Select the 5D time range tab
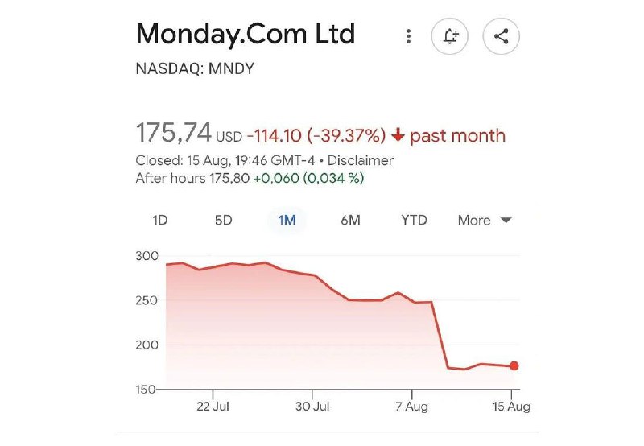644x446 pixels. click(224, 220)
